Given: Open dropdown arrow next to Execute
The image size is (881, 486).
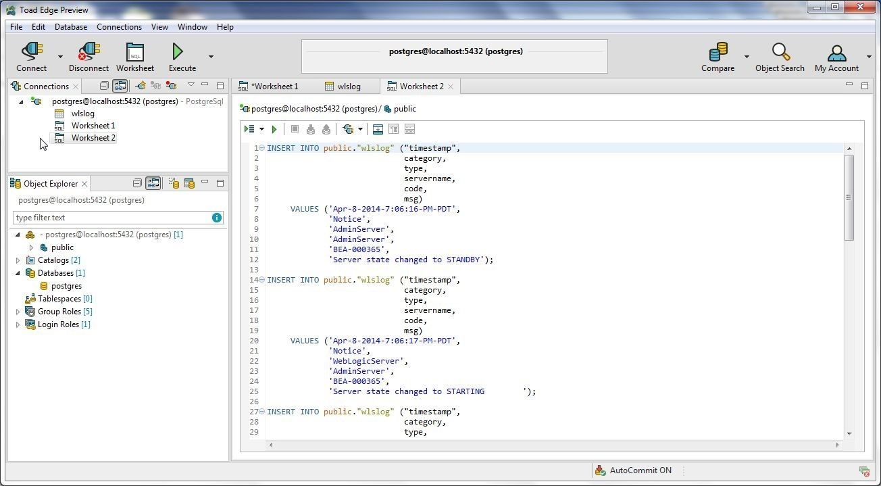Looking at the screenshot, I should [x=211, y=57].
